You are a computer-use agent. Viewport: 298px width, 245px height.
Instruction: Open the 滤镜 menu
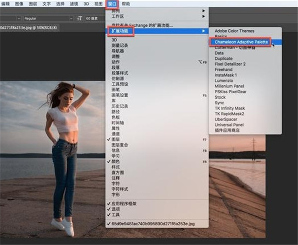point(74,3)
